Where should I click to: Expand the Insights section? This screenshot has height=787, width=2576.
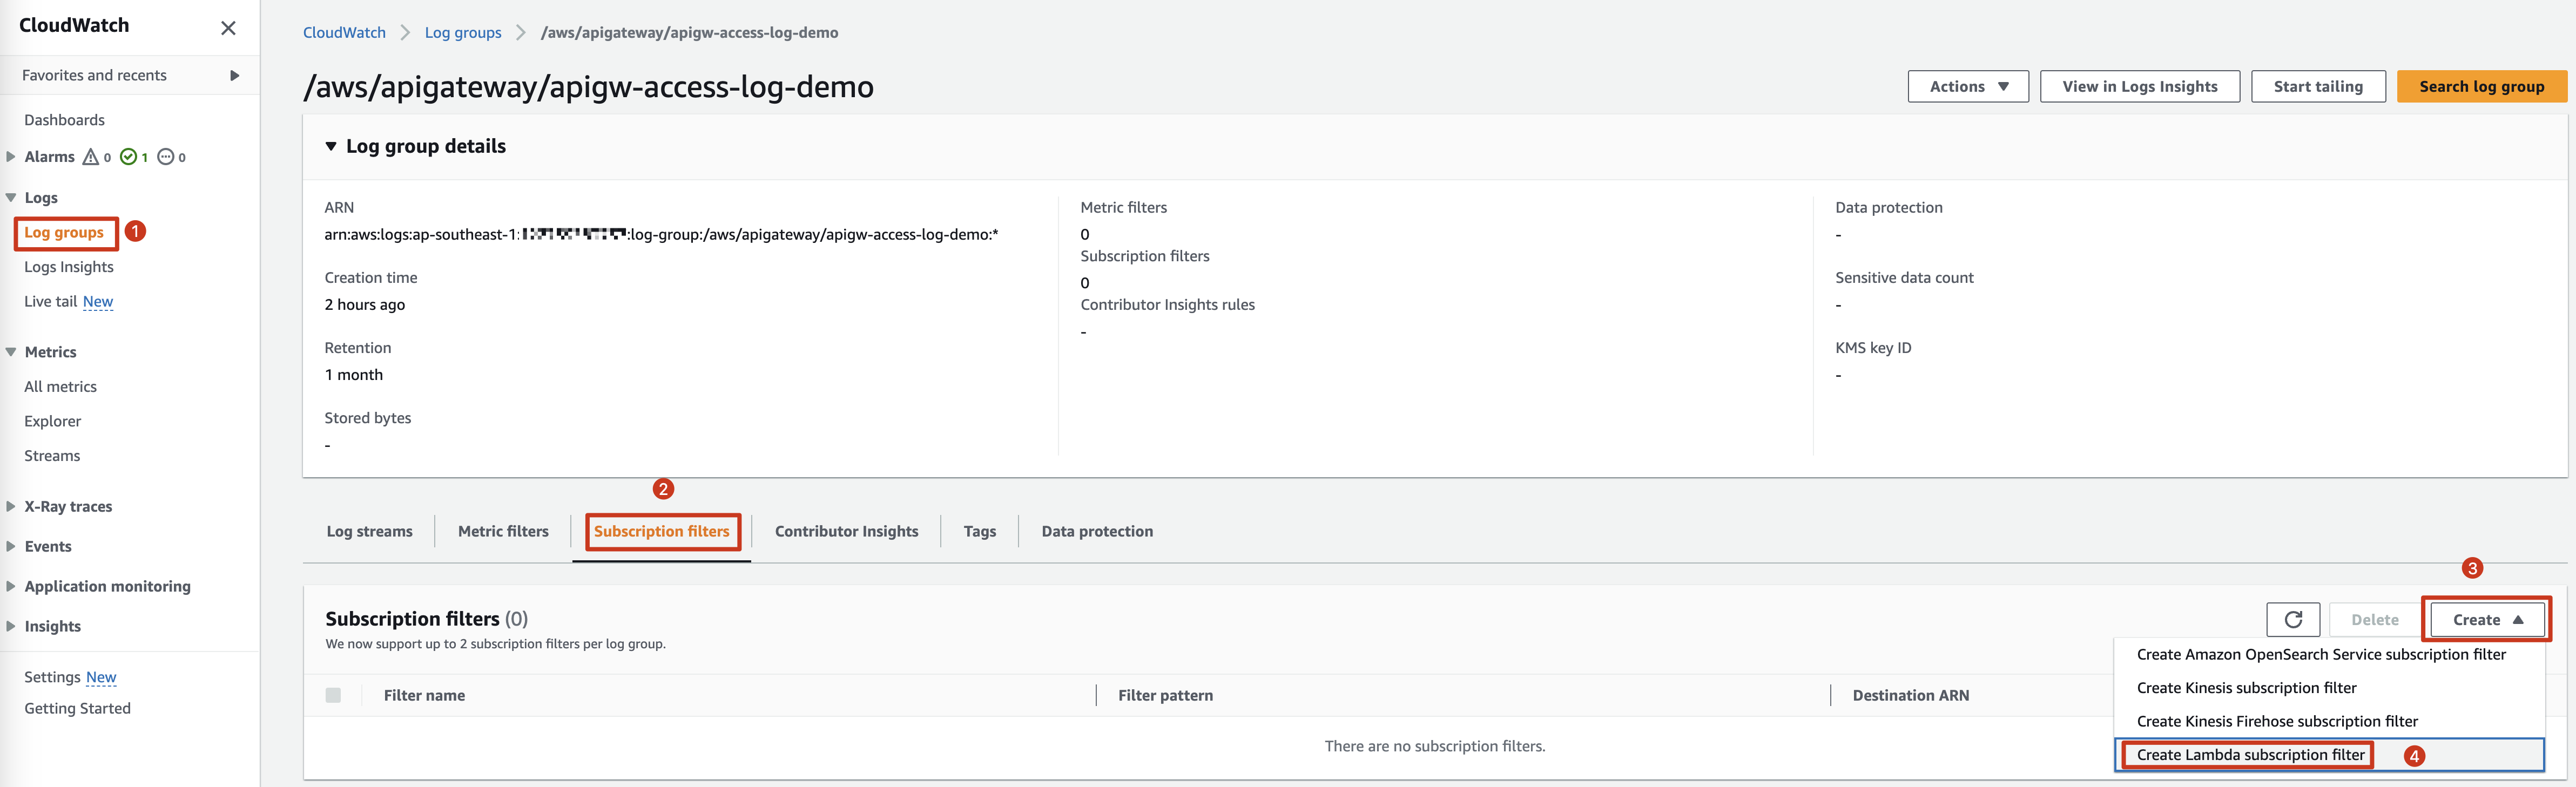(x=11, y=627)
